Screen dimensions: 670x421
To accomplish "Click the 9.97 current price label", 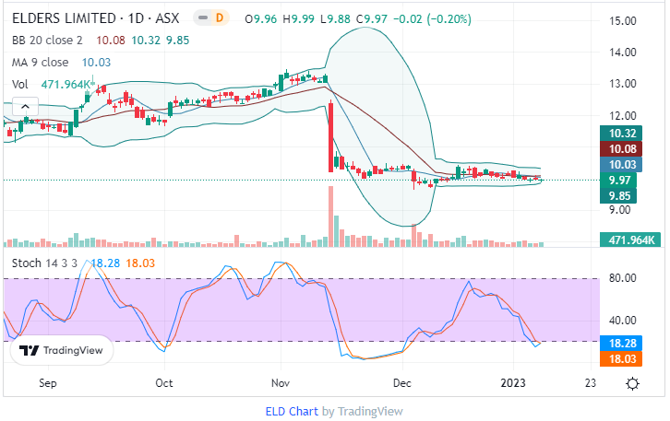I will (616, 180).
